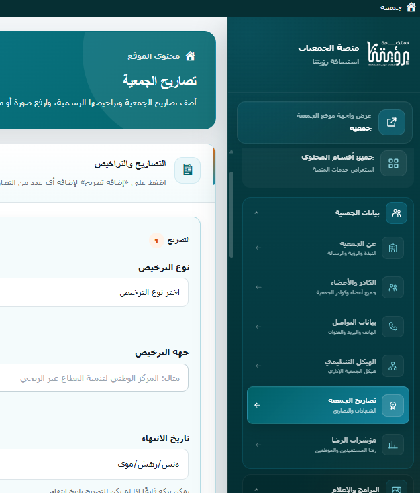Open عن الجمعية menu item
This screenshot has width=420, height=493.
pos(328,248)
